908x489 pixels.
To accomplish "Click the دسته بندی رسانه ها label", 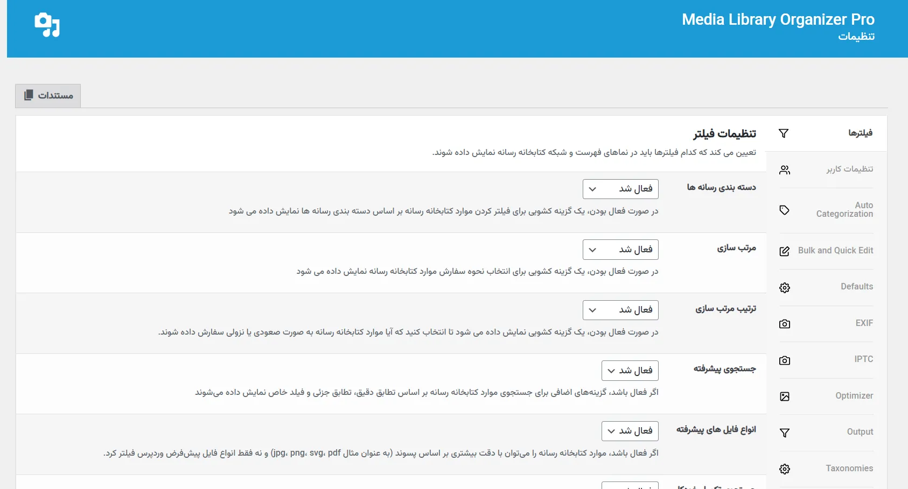I will (721, 187).
